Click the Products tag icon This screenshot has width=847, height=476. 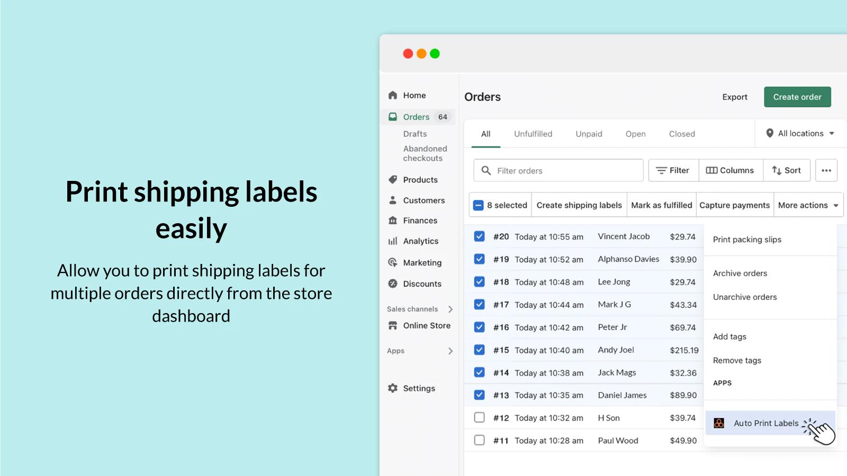click(x=393, y=180)
